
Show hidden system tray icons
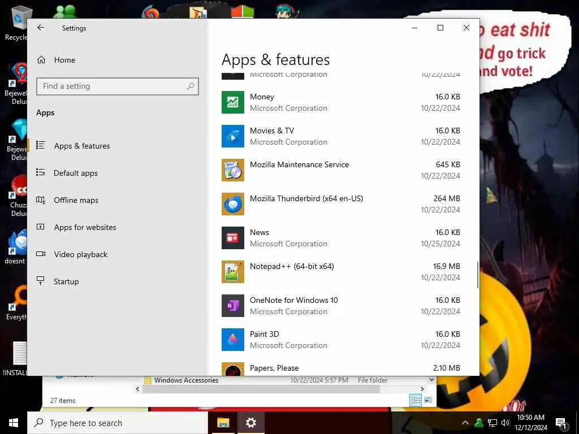(x=465, y=423)
